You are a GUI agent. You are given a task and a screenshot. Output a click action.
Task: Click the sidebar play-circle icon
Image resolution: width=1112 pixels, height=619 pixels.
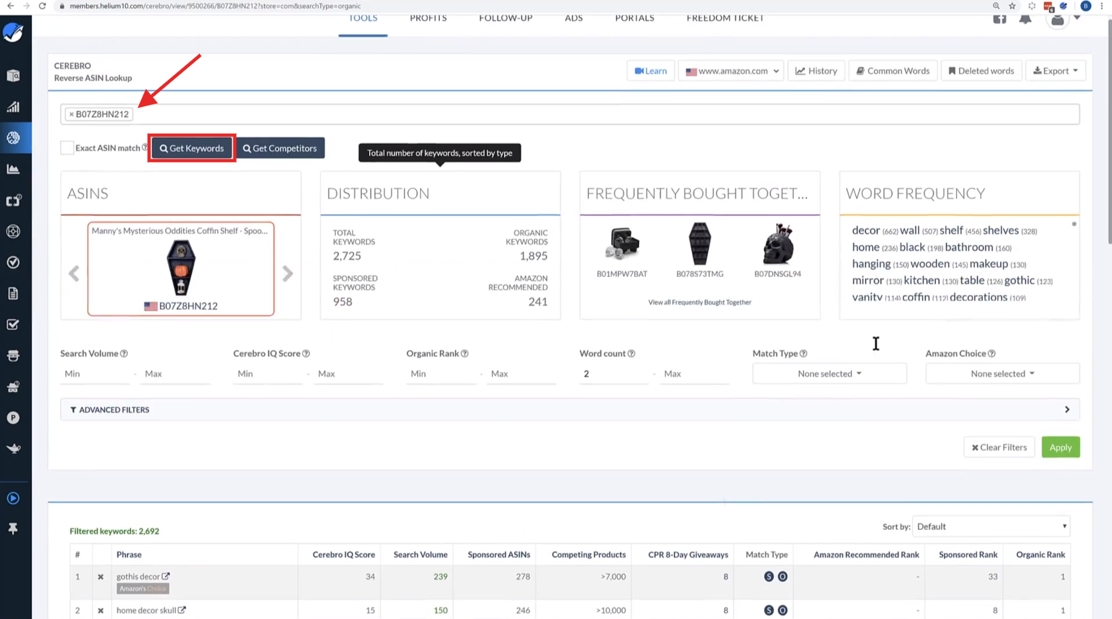13,499
